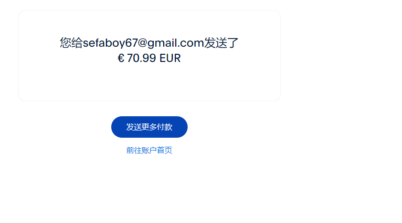Click the EUR currency code
Viewport: 402px width, 223px height.
(170, 58)
